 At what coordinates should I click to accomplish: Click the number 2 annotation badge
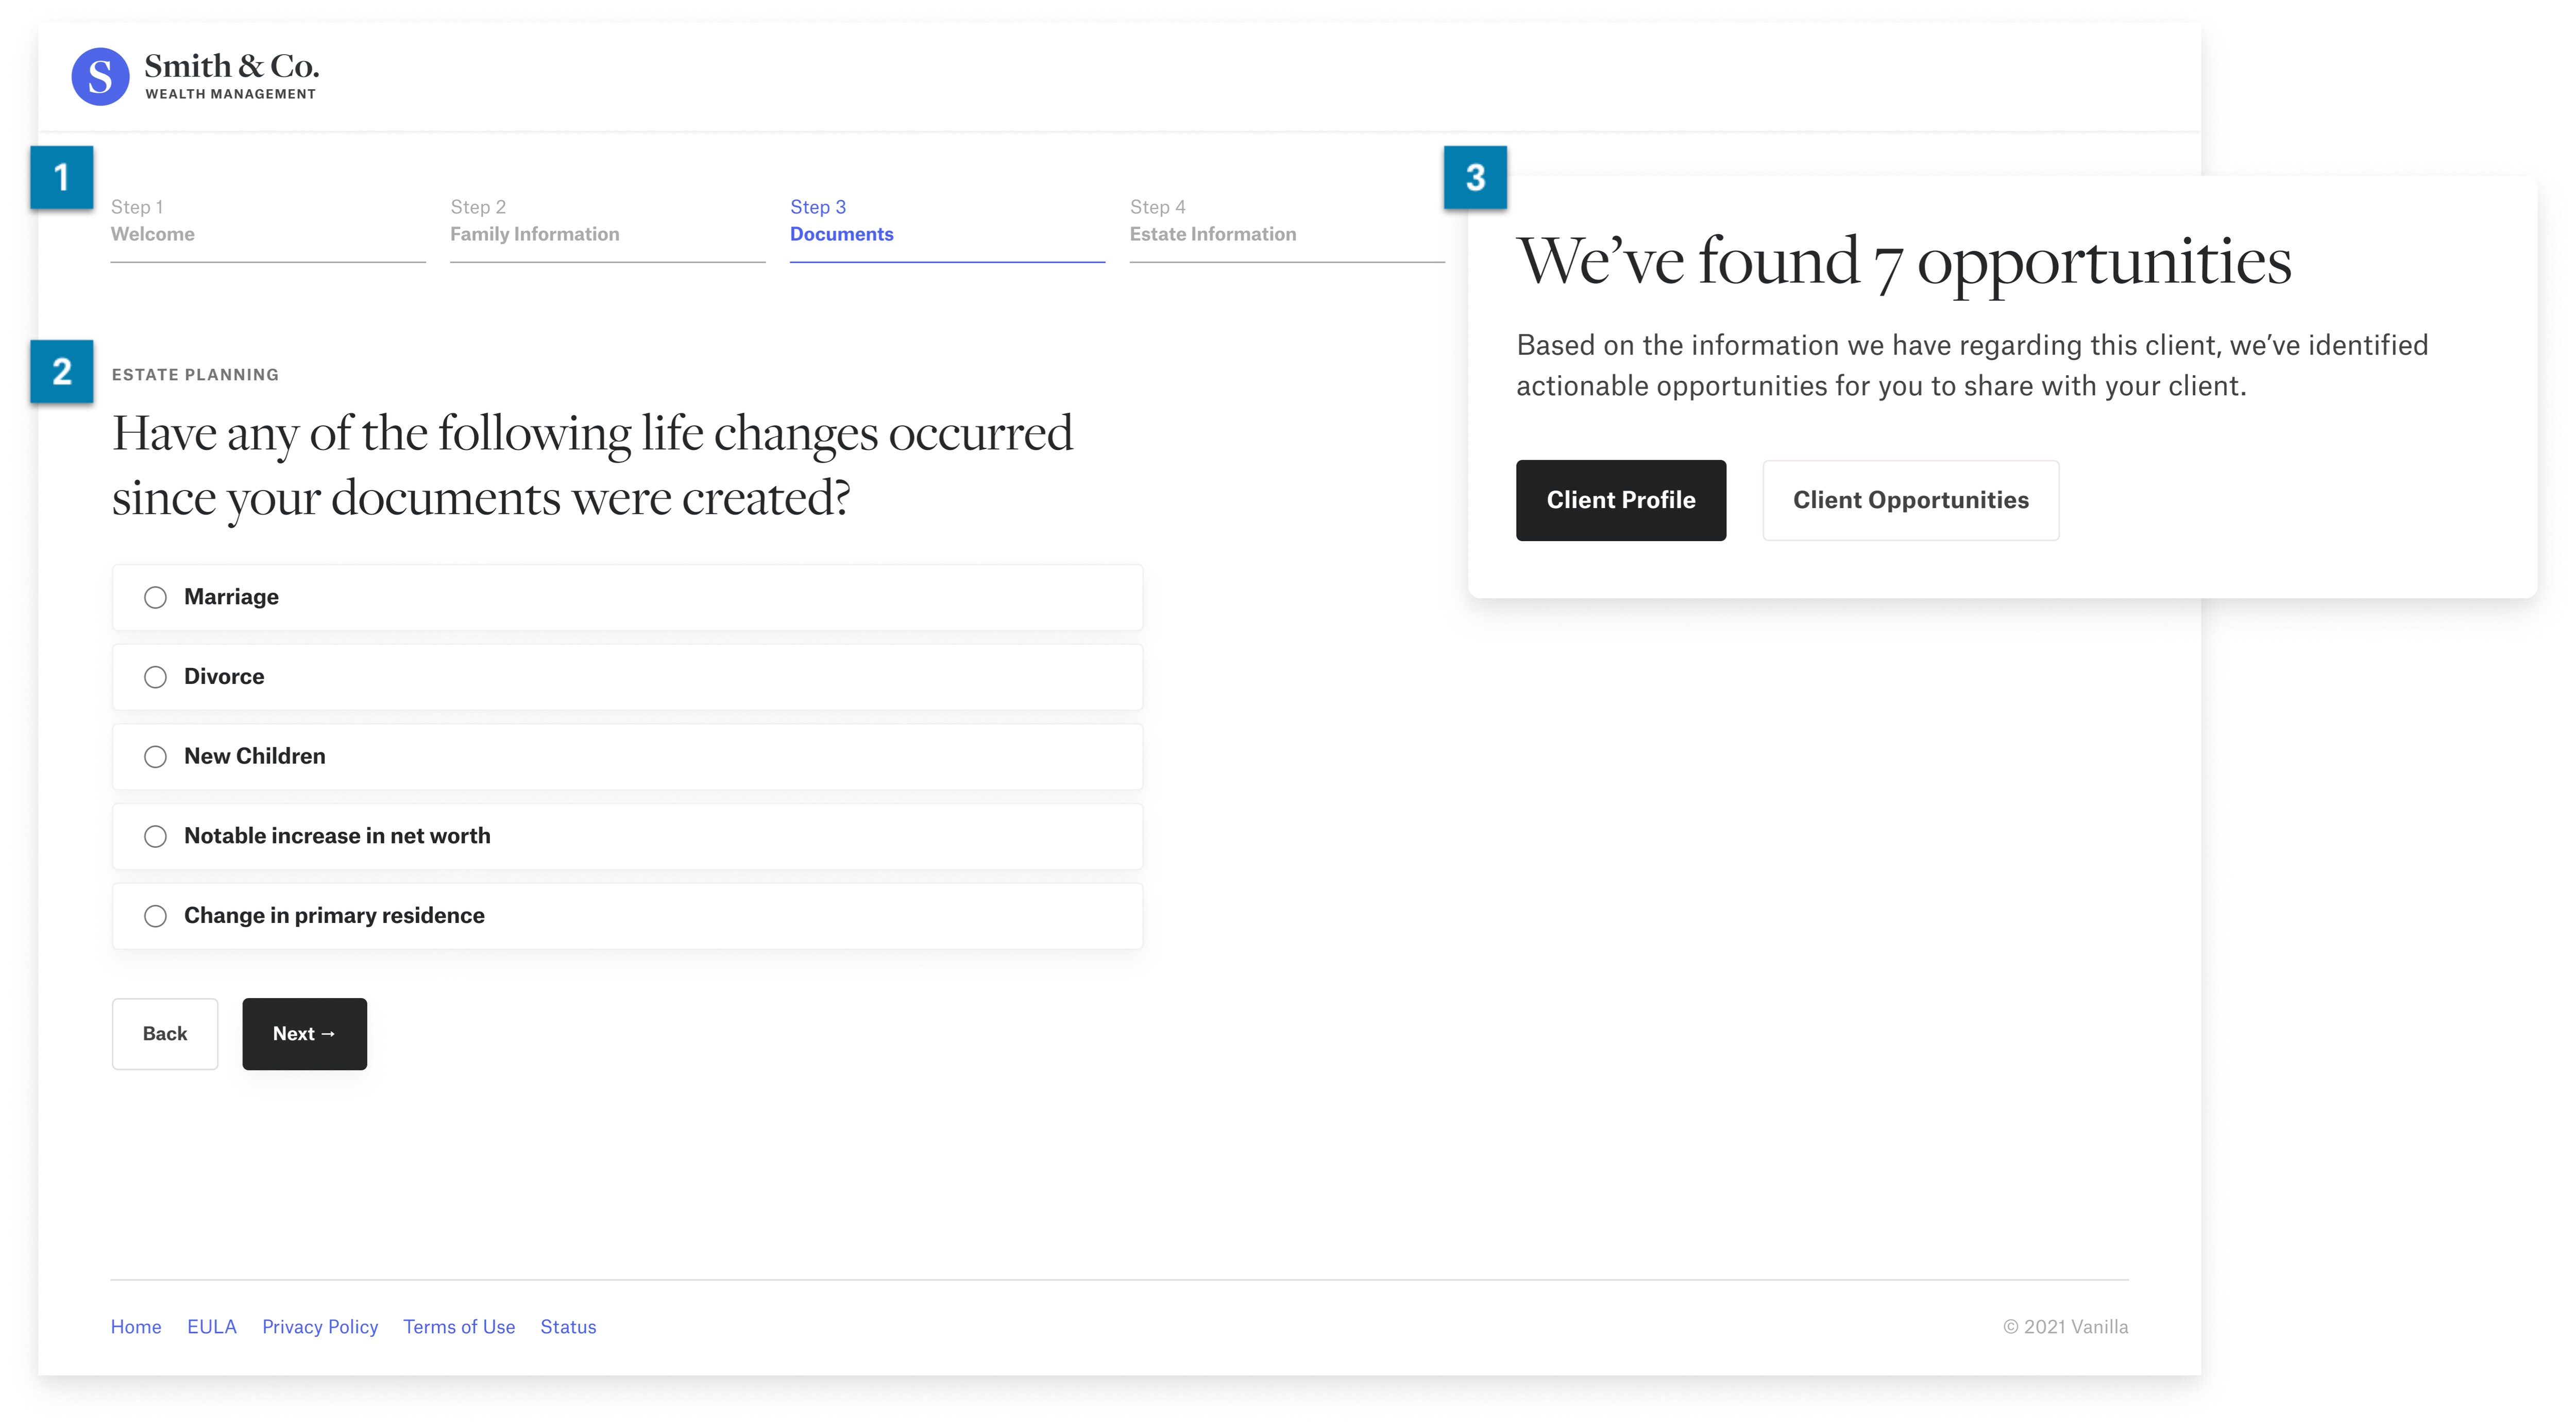(x=62, y=371)
